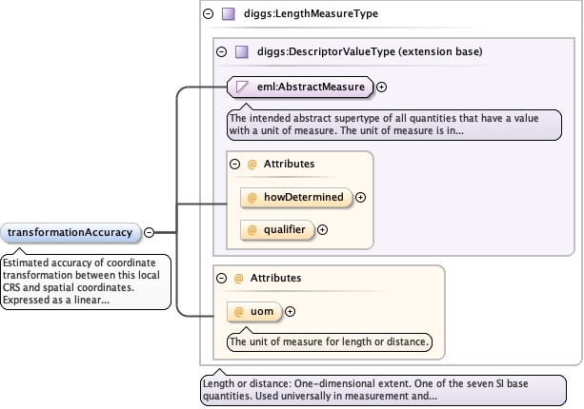Image resolution: width=584 pixels, height=409 pixels.
Task: Click the @ icon on howDetermined
Action: 252,197
